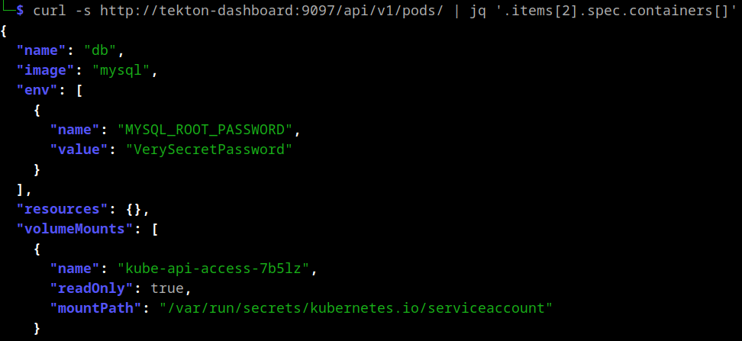Viewport: 742px width, 341px height.
Task: Click the empty braces after resources
Action: [134, 209]
